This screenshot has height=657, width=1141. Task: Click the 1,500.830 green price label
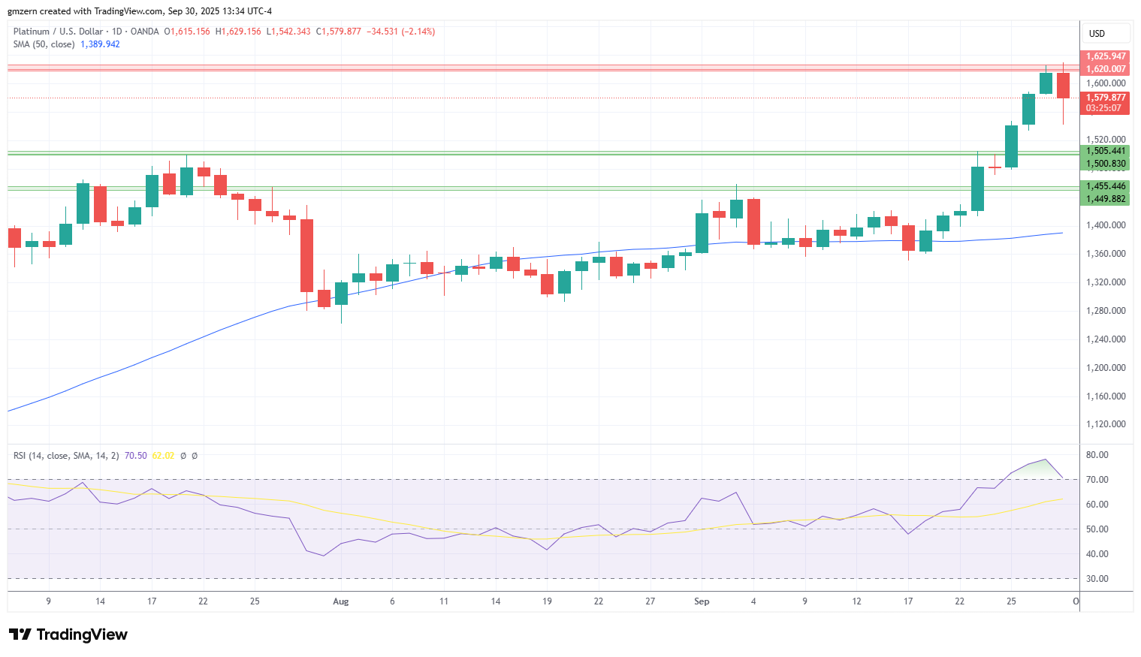pyautogui.click(x=1106, y=164)
